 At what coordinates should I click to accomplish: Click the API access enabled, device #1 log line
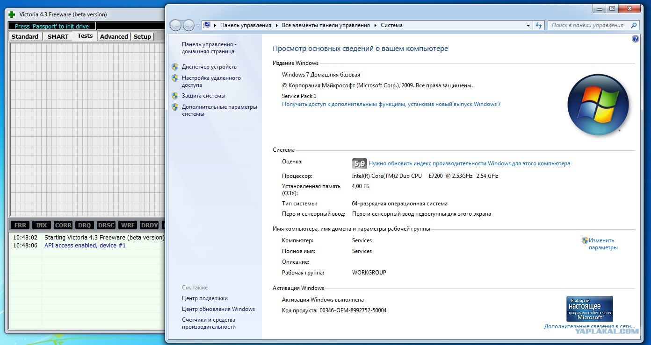(85, 245)
